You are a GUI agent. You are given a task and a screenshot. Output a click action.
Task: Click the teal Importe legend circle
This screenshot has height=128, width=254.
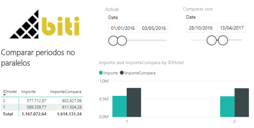point(101,73)
